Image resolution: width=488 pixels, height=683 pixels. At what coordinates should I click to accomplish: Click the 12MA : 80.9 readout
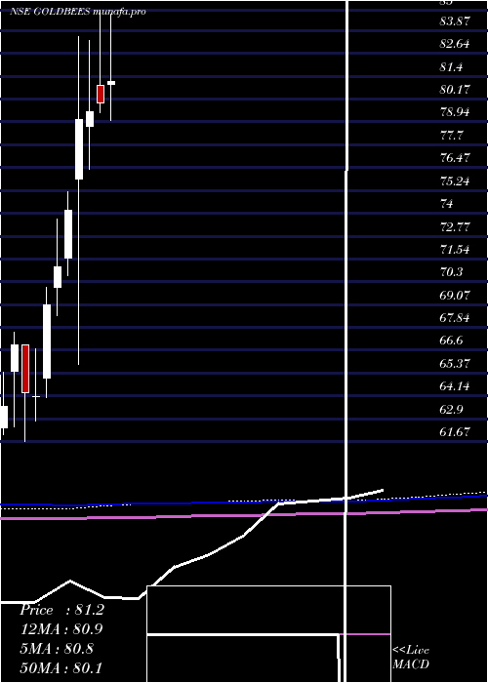pyautogui.click(x=61, y=629)
